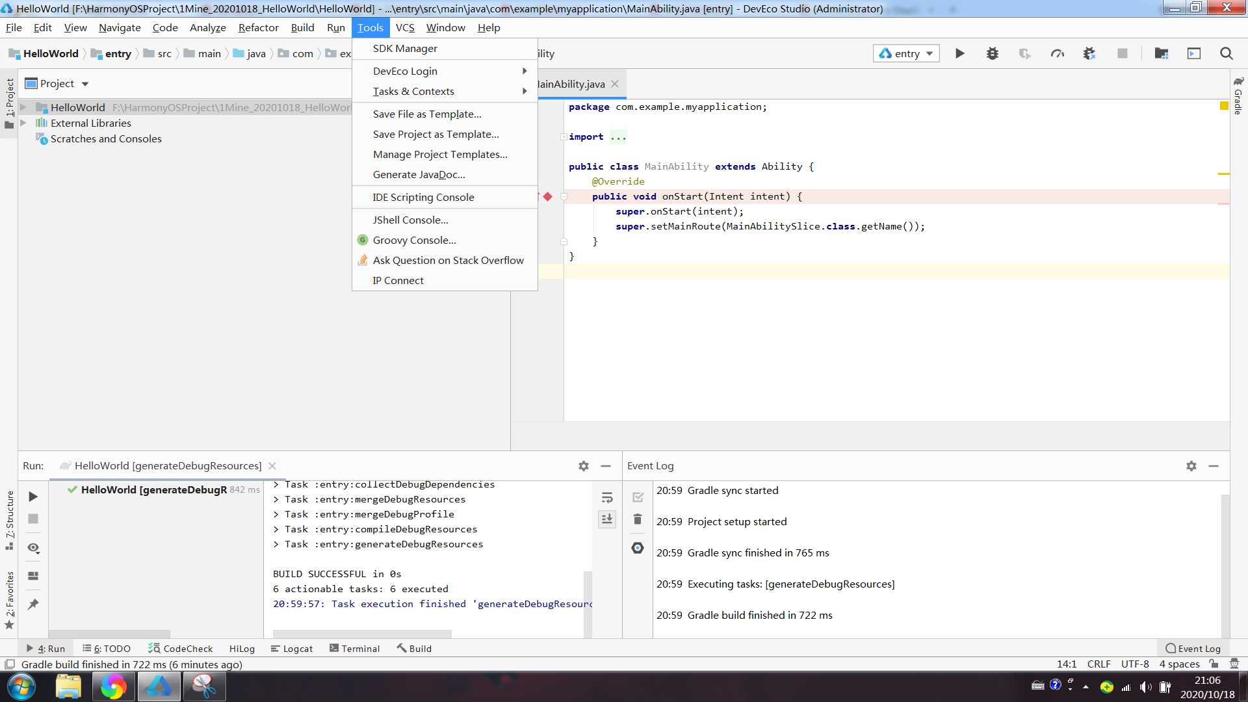Attach debugger to process icon
This screenshot has height=702, width=1248.
[1089, 53]
